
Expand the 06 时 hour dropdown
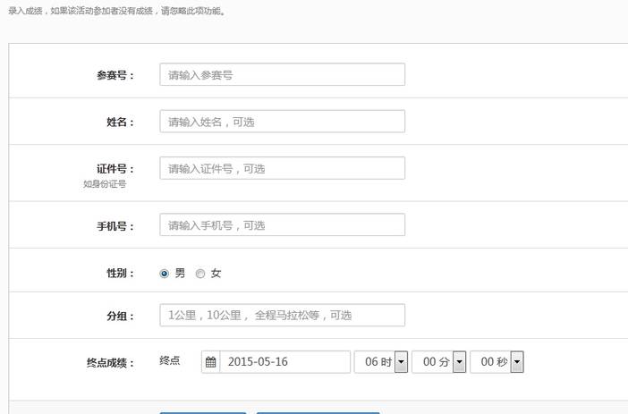(x=401, y=362)
